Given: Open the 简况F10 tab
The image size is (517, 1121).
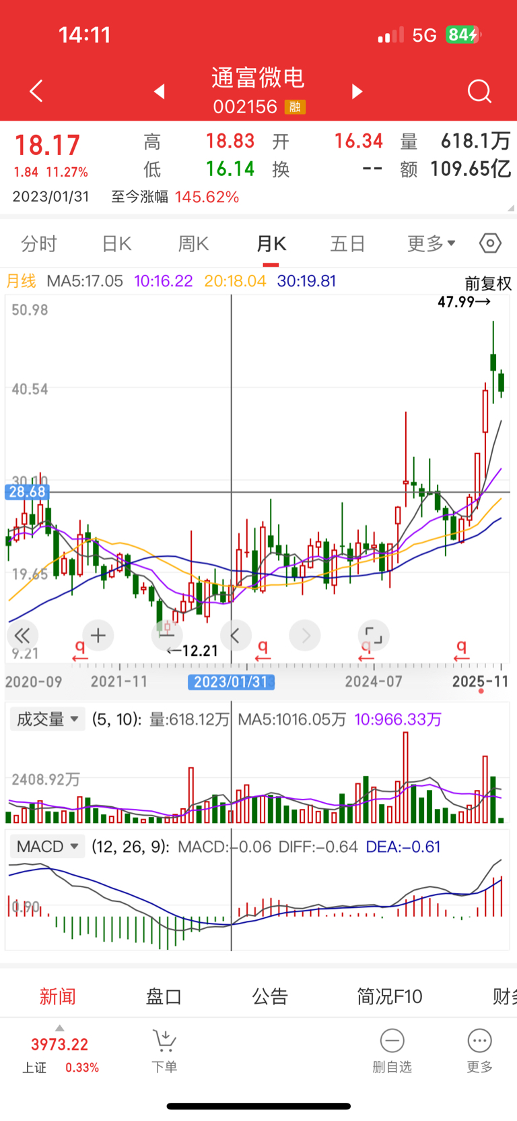Looking at the screenshot, I should [389, 996].
